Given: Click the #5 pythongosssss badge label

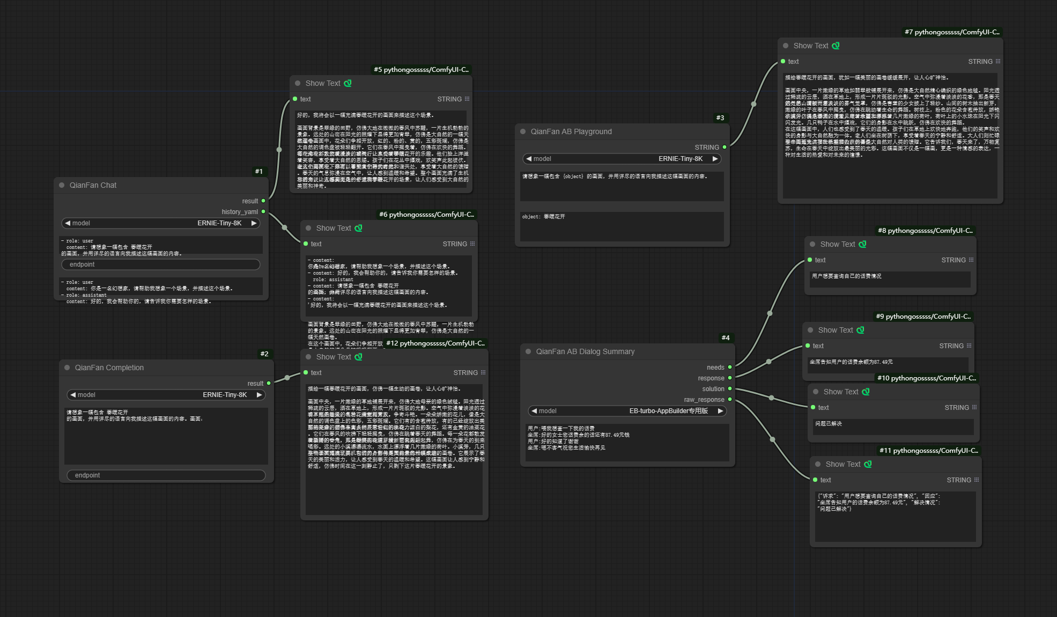Looking at the screenshot, I should click(x=421, y=70).
